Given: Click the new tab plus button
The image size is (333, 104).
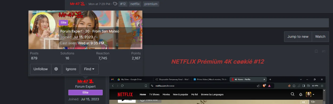Looking at the screenshot, I should click(x=270, y=79).
